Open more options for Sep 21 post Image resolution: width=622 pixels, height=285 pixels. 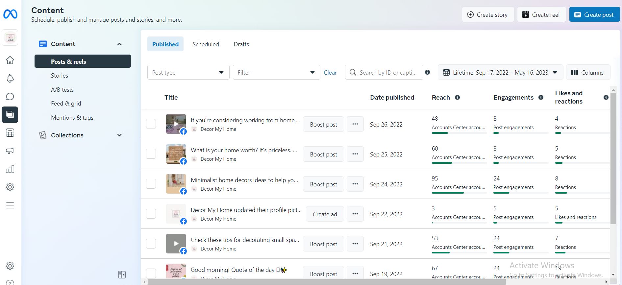355,244
